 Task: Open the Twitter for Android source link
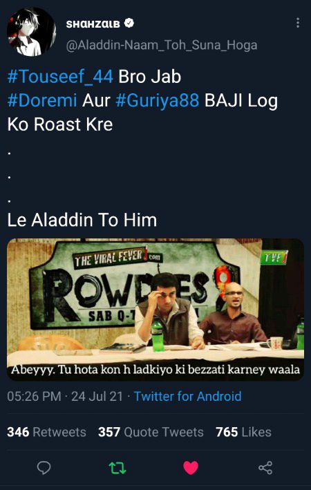(187, 396)
